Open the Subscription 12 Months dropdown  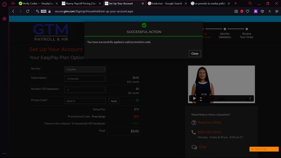point(85,79)
